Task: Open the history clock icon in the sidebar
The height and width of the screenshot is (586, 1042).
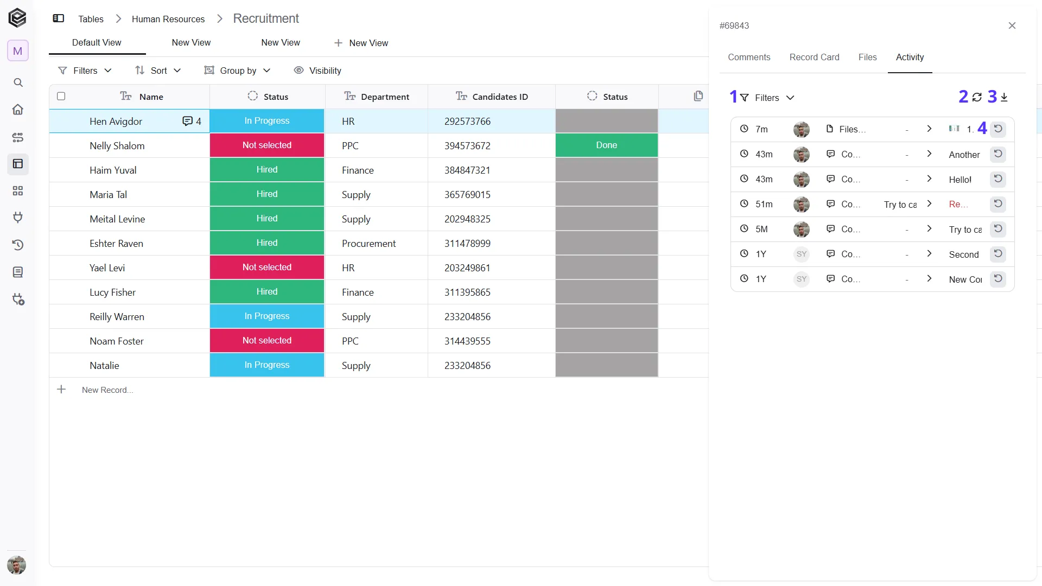Action: (18, 245)
